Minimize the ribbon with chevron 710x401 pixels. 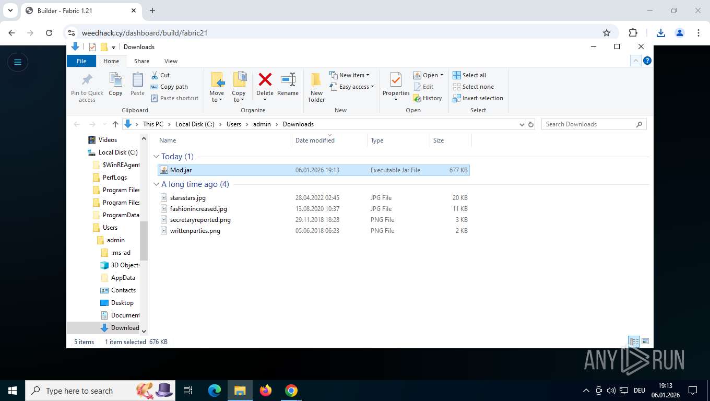[635, 61]
